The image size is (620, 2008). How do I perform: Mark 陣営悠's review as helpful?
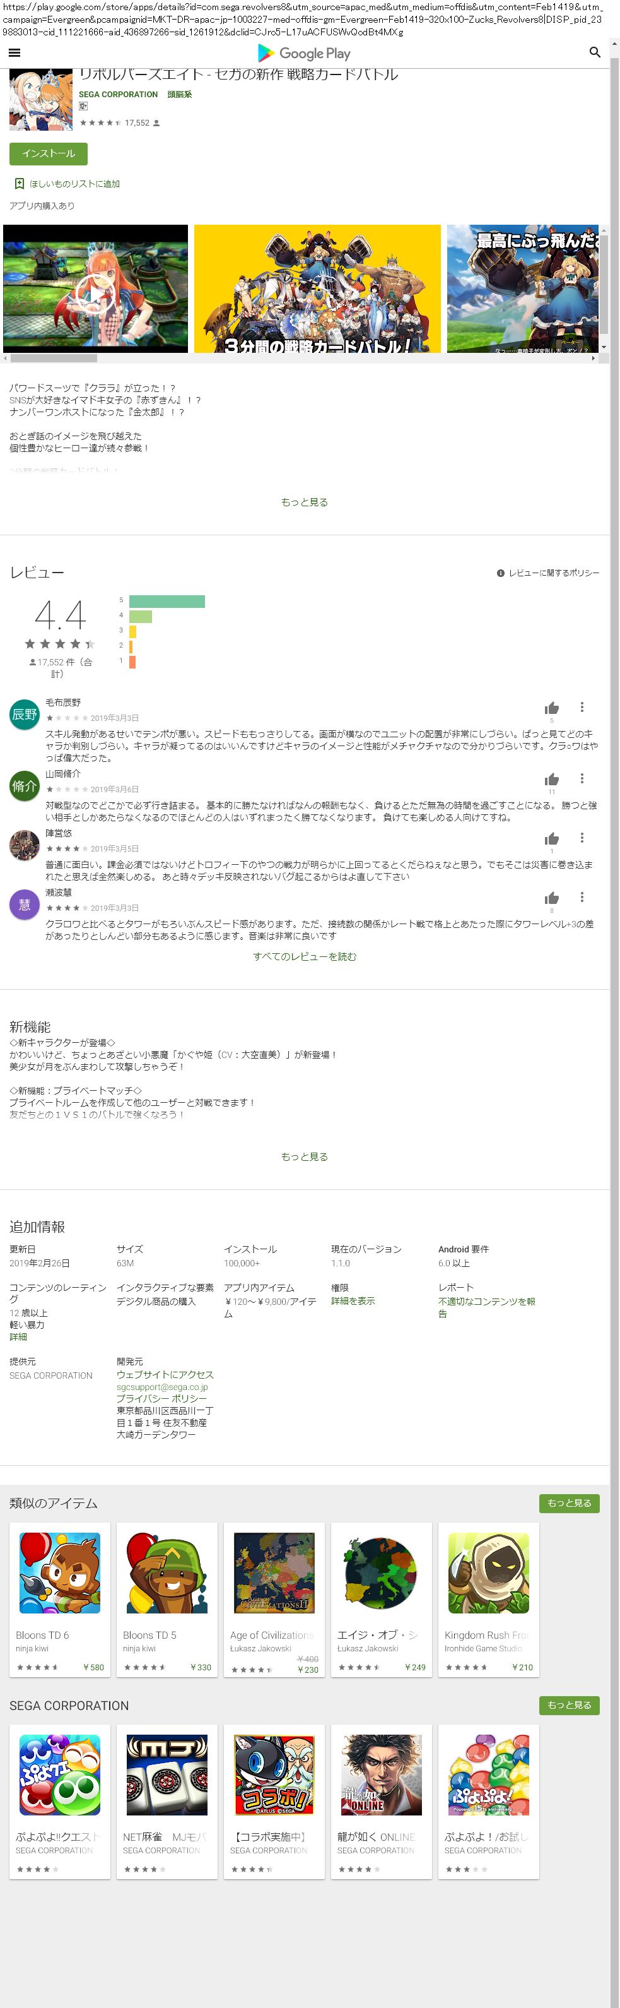tap(551, 839)
